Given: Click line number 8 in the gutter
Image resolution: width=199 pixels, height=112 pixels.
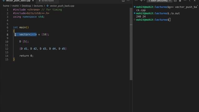Looking at the screenshot, I should click(x=7, y=35).
